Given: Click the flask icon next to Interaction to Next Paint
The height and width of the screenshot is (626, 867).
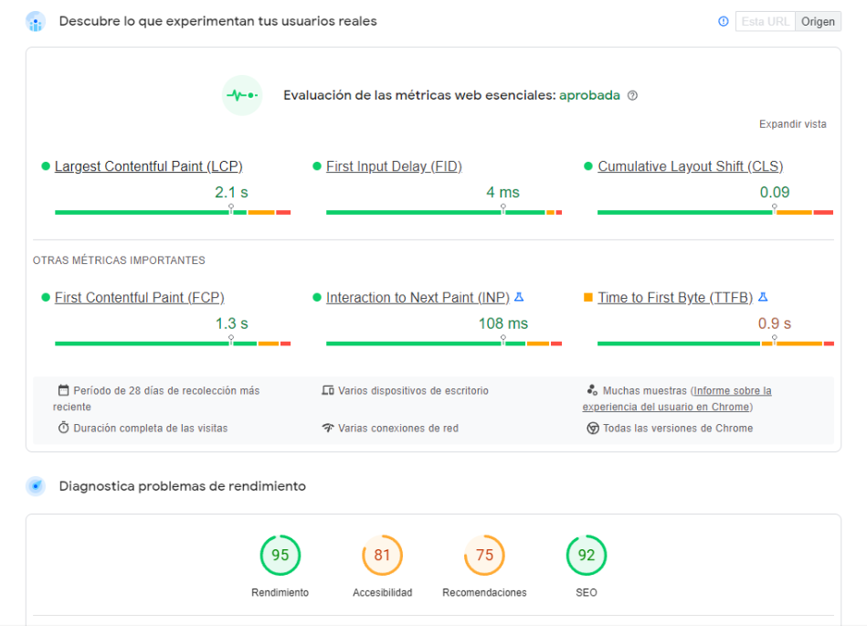Looking at the screenshot, I should (519, 297).
